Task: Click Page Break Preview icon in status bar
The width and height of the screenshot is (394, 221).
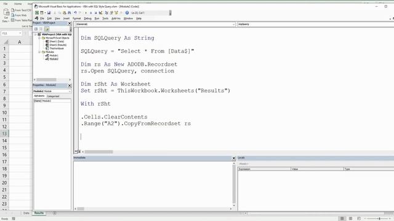Action: point(359,219)
